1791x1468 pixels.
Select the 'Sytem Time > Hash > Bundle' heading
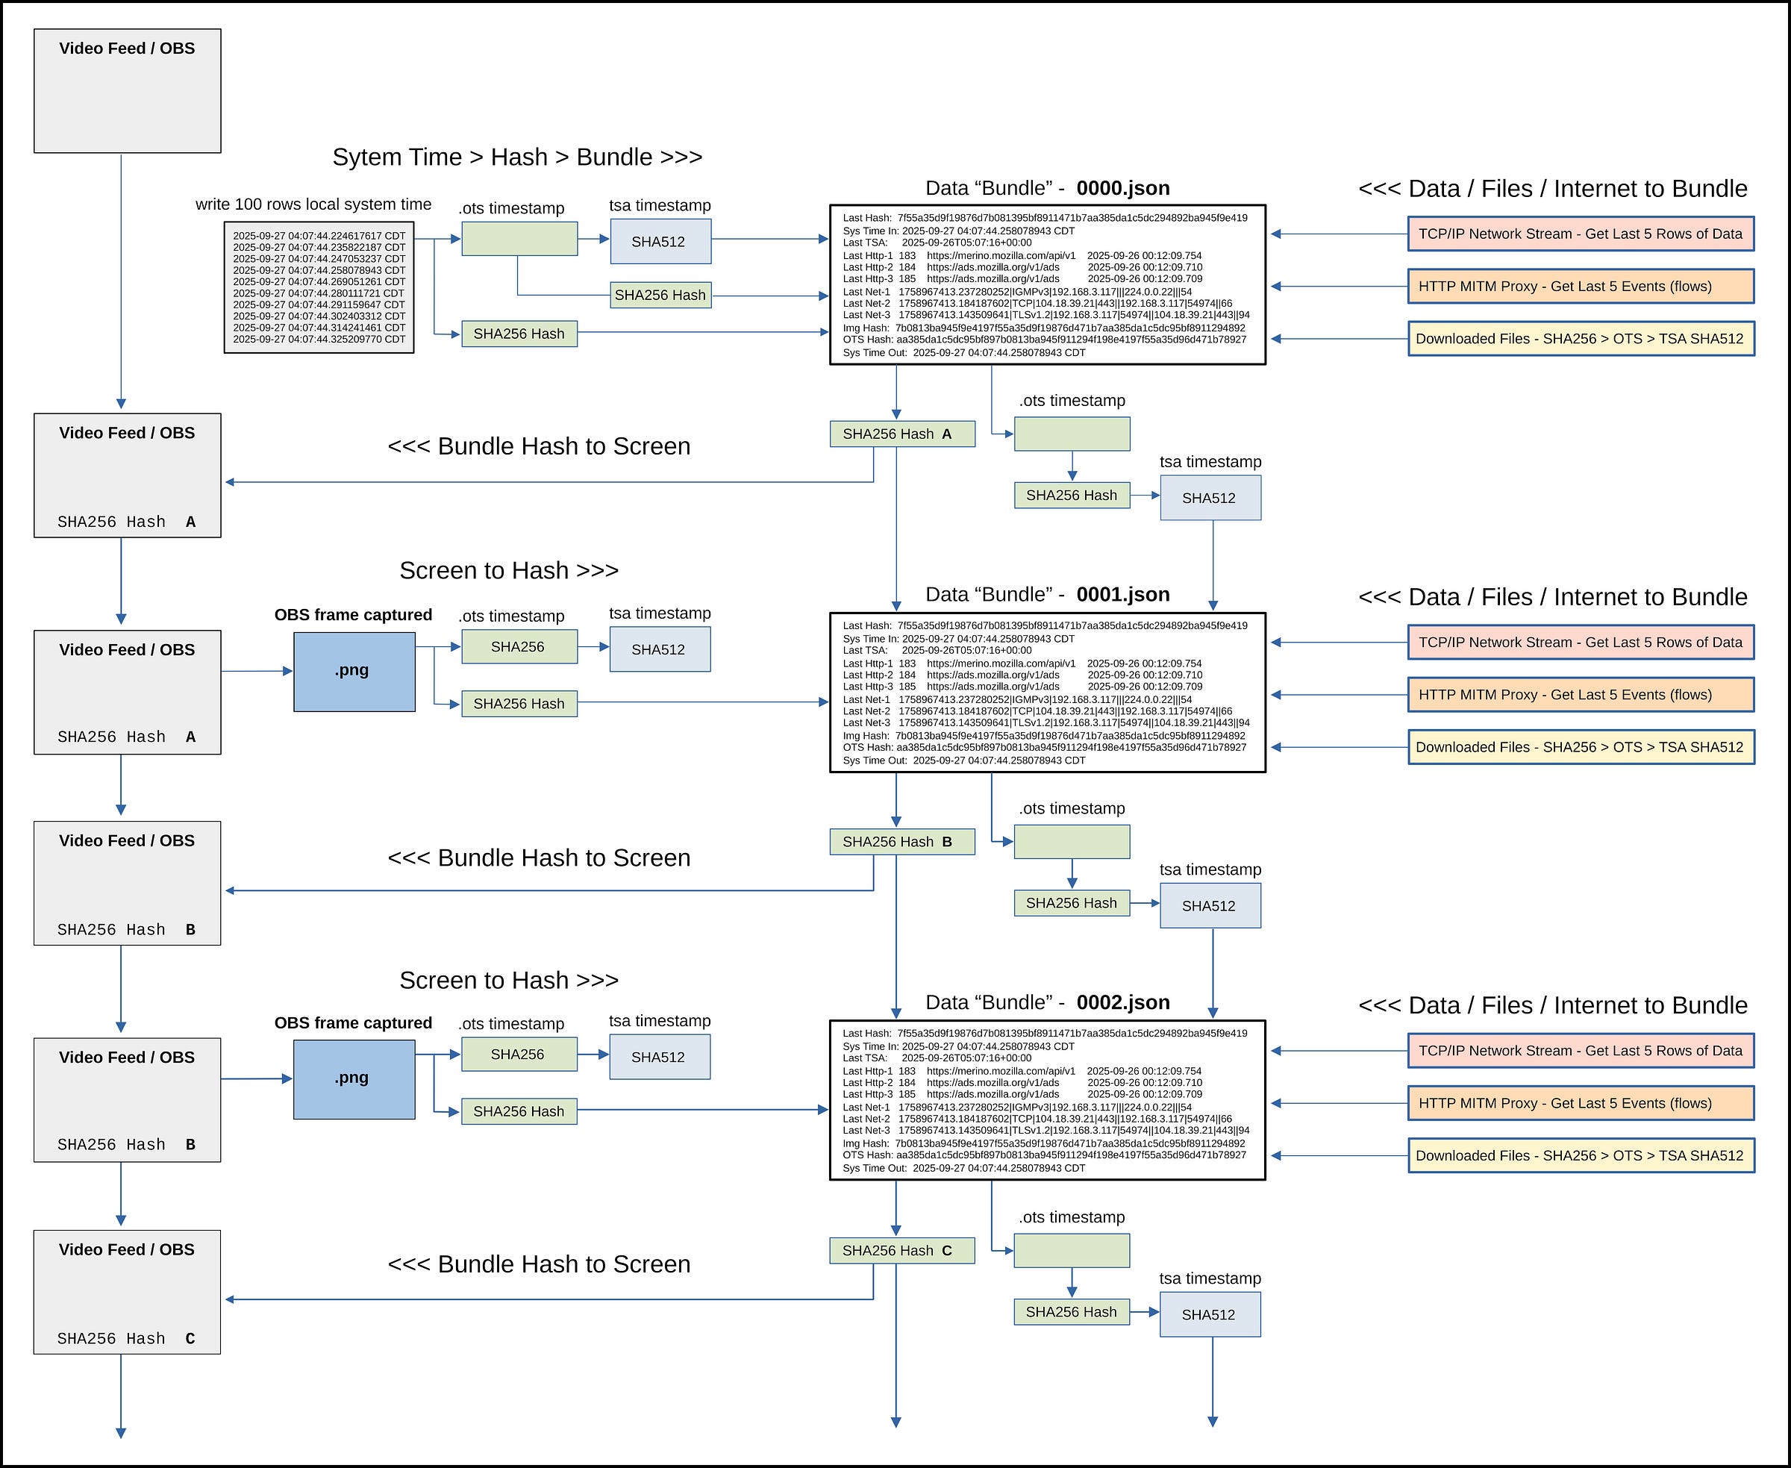pyautogui.click(x=516, y=157)
